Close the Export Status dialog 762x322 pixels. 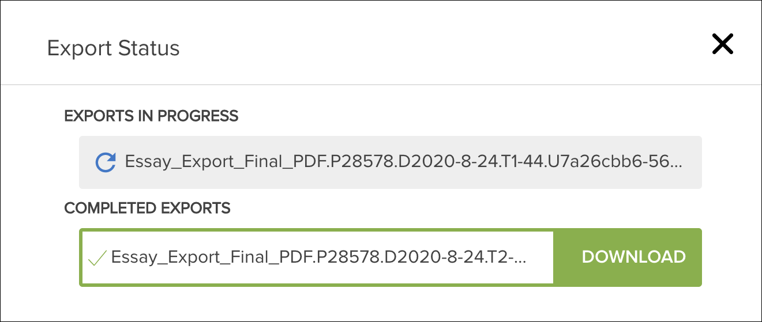click(x=722, y=44)
